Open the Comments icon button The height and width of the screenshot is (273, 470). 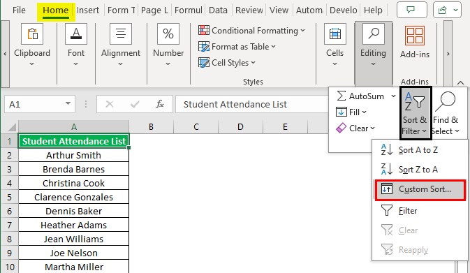(411, 10)
